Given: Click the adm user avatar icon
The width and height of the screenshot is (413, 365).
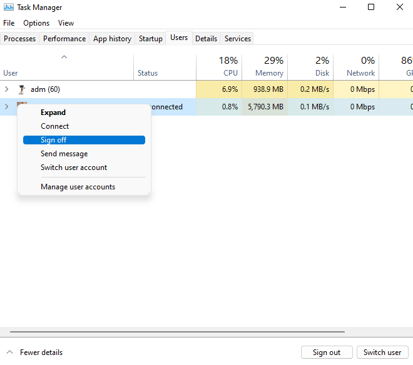Looking at the screenshot, I should point(22,89).
